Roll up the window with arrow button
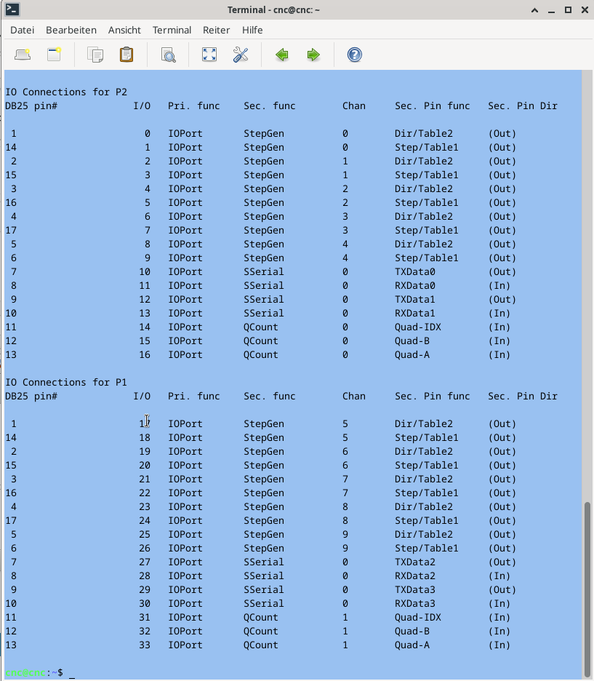 [534, 10]
